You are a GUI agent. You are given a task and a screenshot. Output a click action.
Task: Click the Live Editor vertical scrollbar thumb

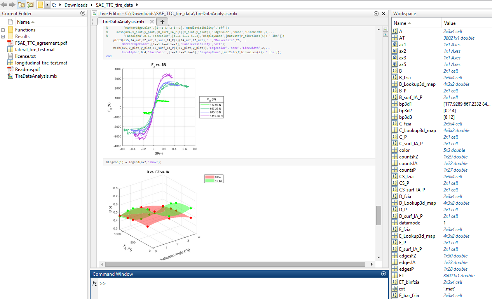pyautogui.click(x=379, y=216)
